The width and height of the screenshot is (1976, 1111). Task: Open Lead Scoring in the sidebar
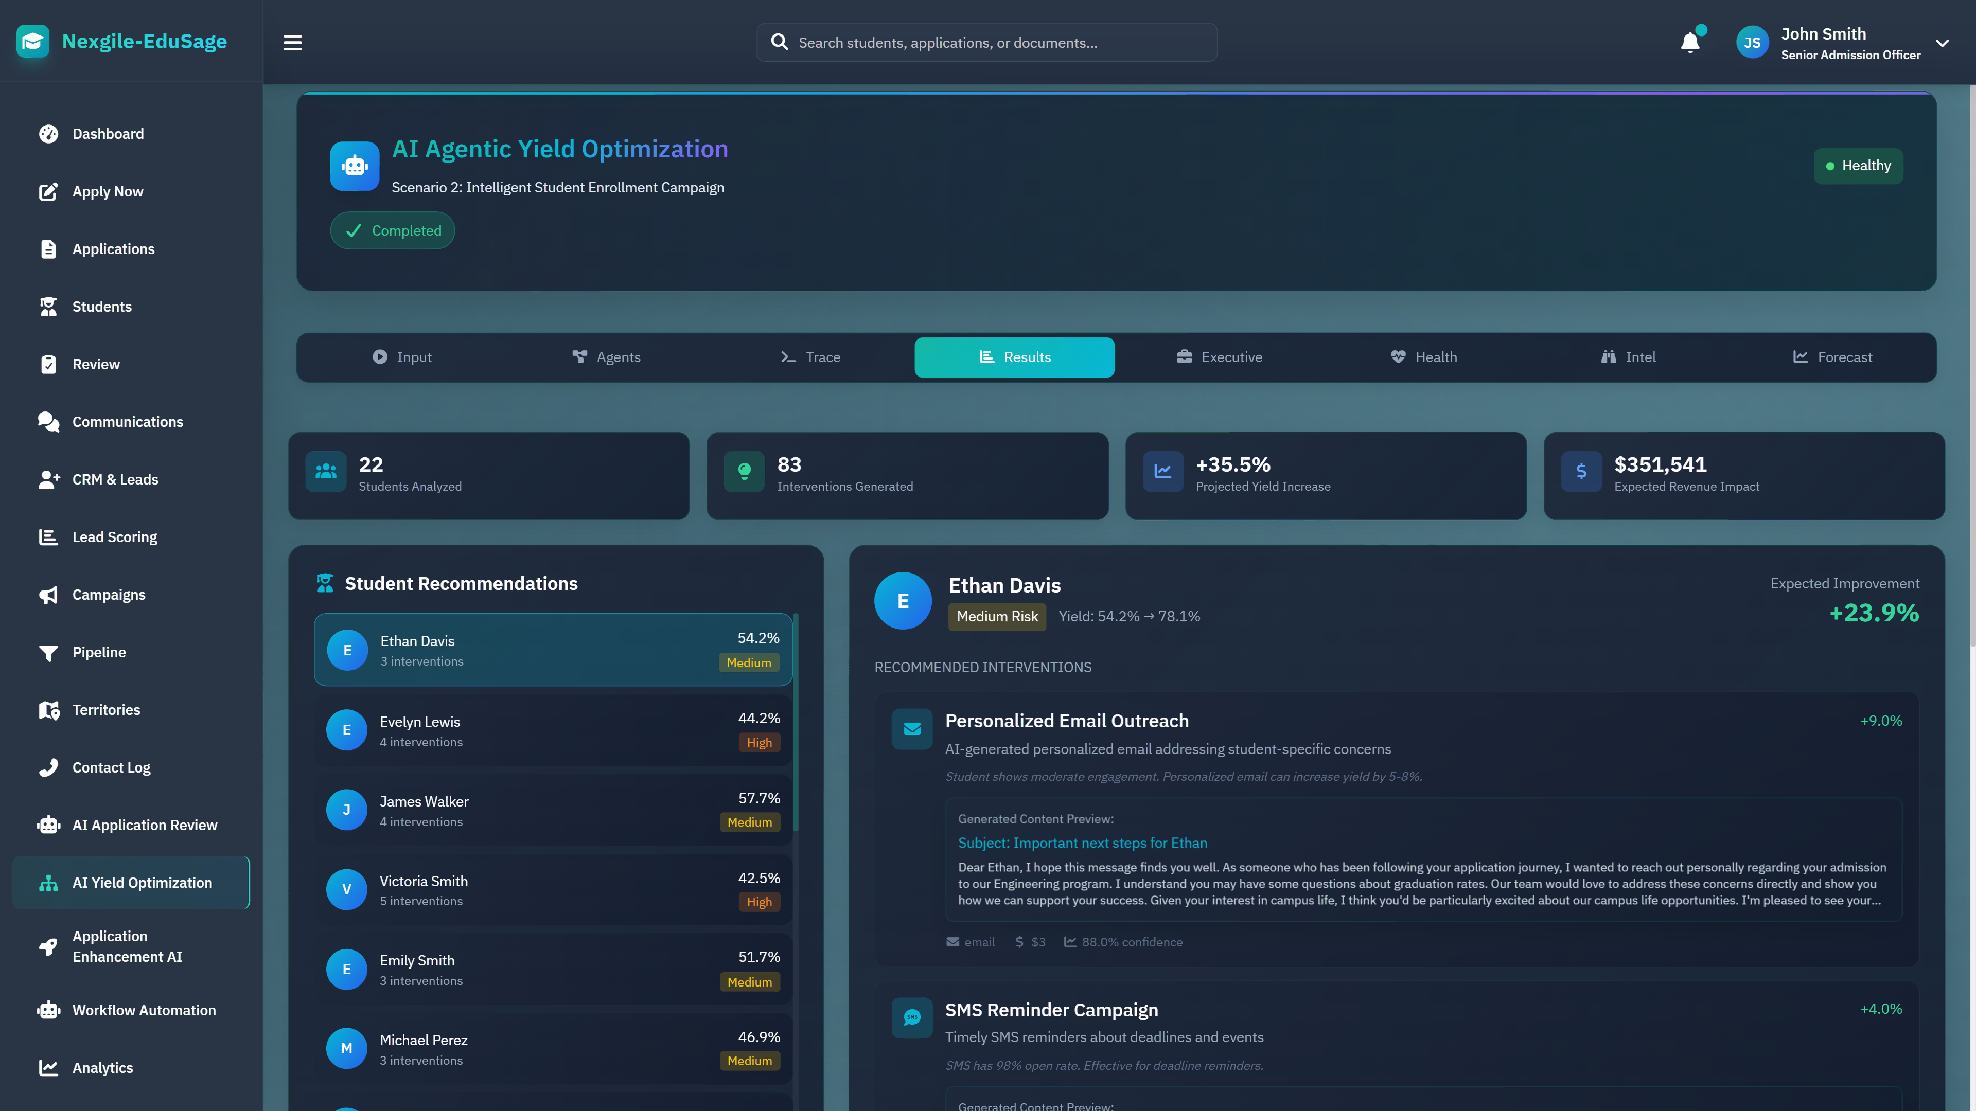(114, 537)
